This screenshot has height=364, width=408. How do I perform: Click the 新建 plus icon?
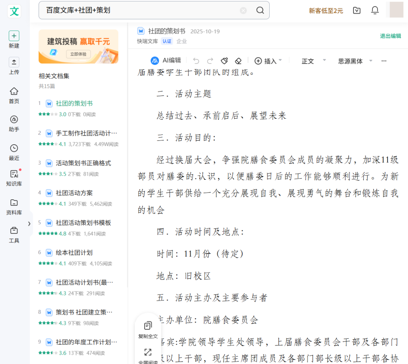14,36
